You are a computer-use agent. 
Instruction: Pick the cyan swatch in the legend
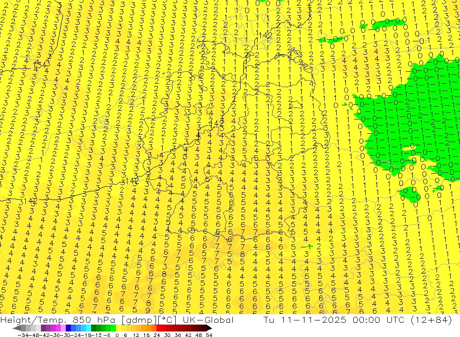[88, 328]
